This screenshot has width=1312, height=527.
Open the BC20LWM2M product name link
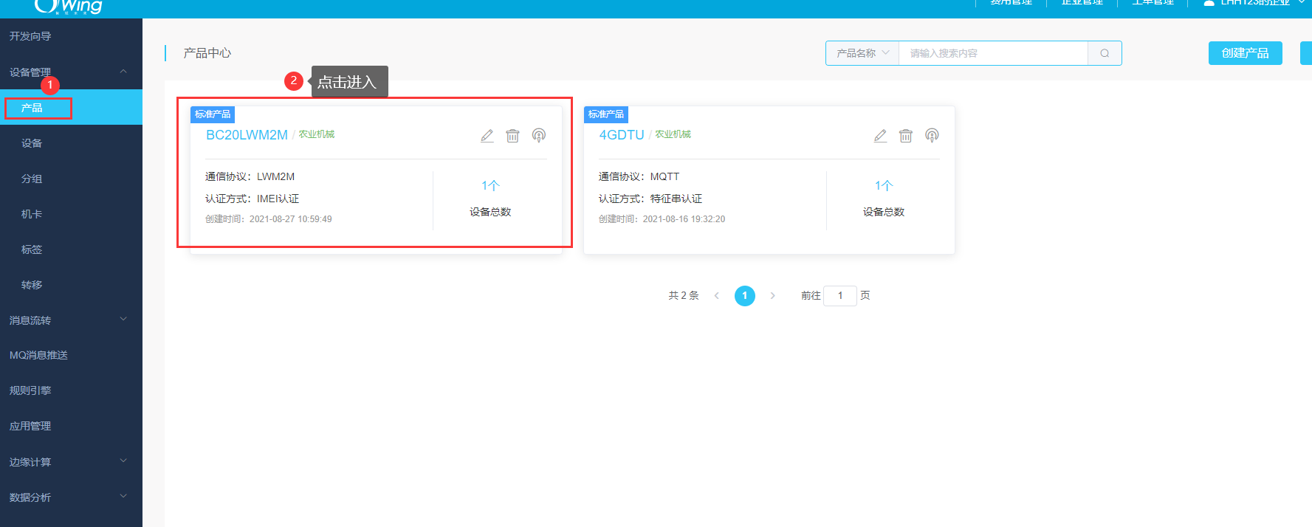[x=247, y=135]
